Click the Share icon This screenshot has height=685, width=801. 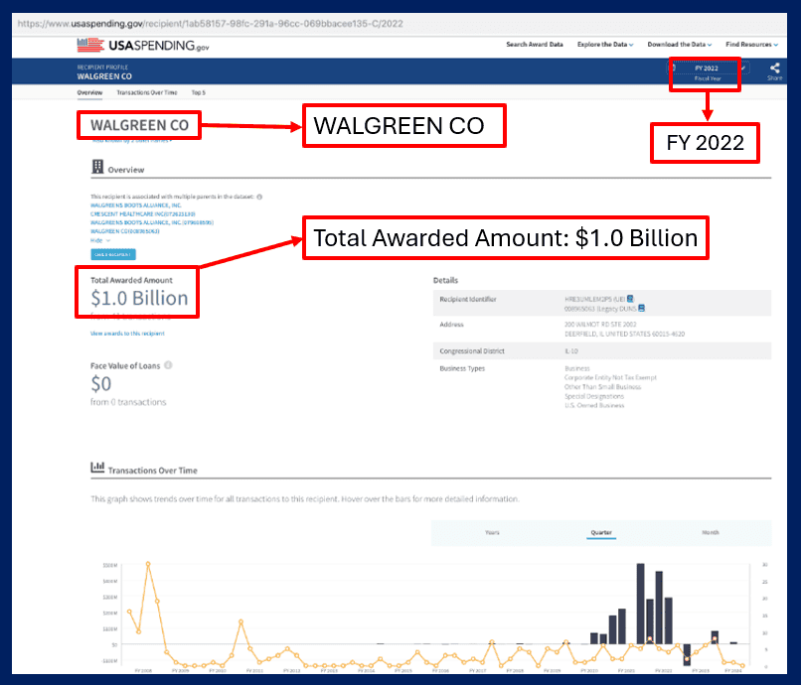click(774, 70)
